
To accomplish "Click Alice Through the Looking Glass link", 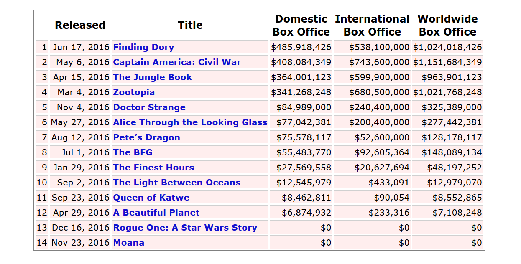I will 190,122.
